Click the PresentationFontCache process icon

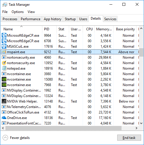[x=4, y=123]
